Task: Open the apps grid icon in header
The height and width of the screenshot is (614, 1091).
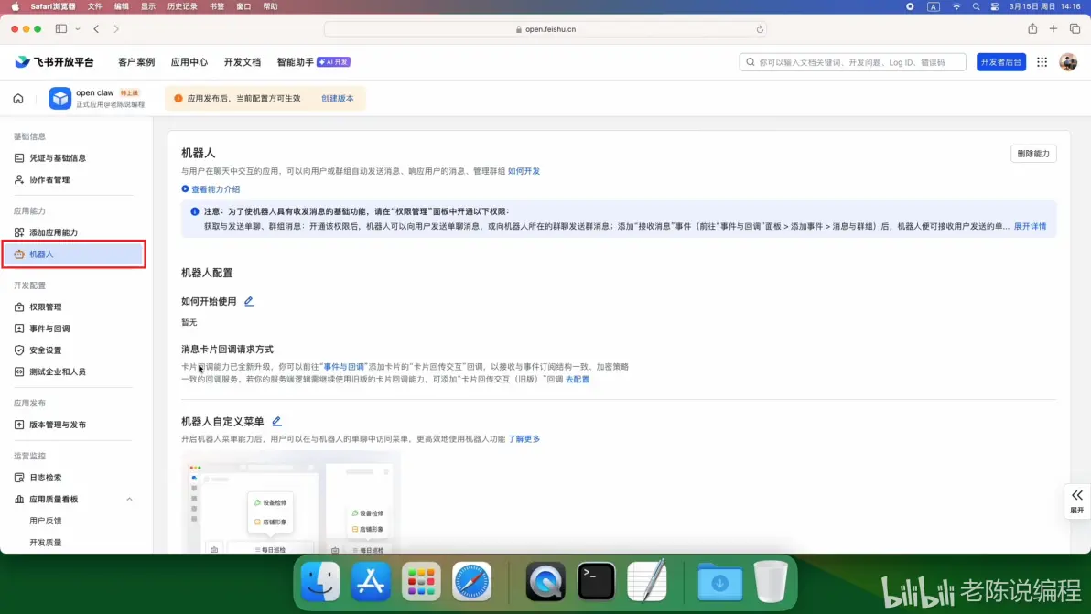Action: (x=1042, y=62)
